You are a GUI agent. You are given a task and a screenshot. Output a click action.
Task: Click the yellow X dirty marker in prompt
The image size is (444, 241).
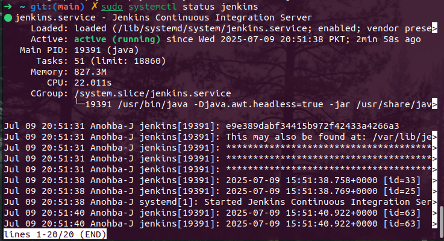coord(95,6)
